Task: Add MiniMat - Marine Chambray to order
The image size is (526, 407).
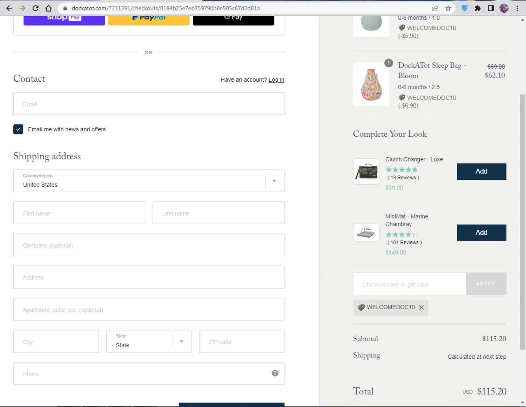Action: click(x=481, y=233)
